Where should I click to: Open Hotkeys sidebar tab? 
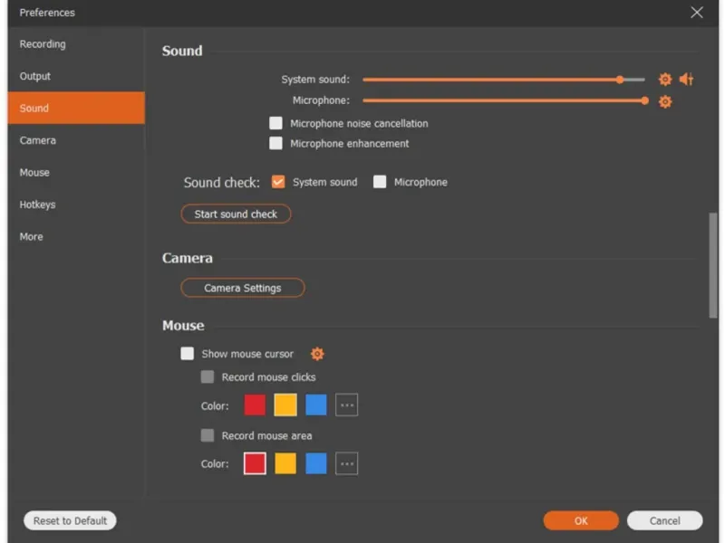76,205
